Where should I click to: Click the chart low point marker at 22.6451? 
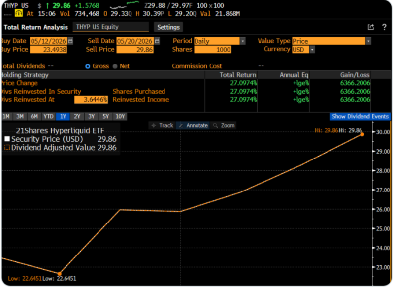point(60,274)
